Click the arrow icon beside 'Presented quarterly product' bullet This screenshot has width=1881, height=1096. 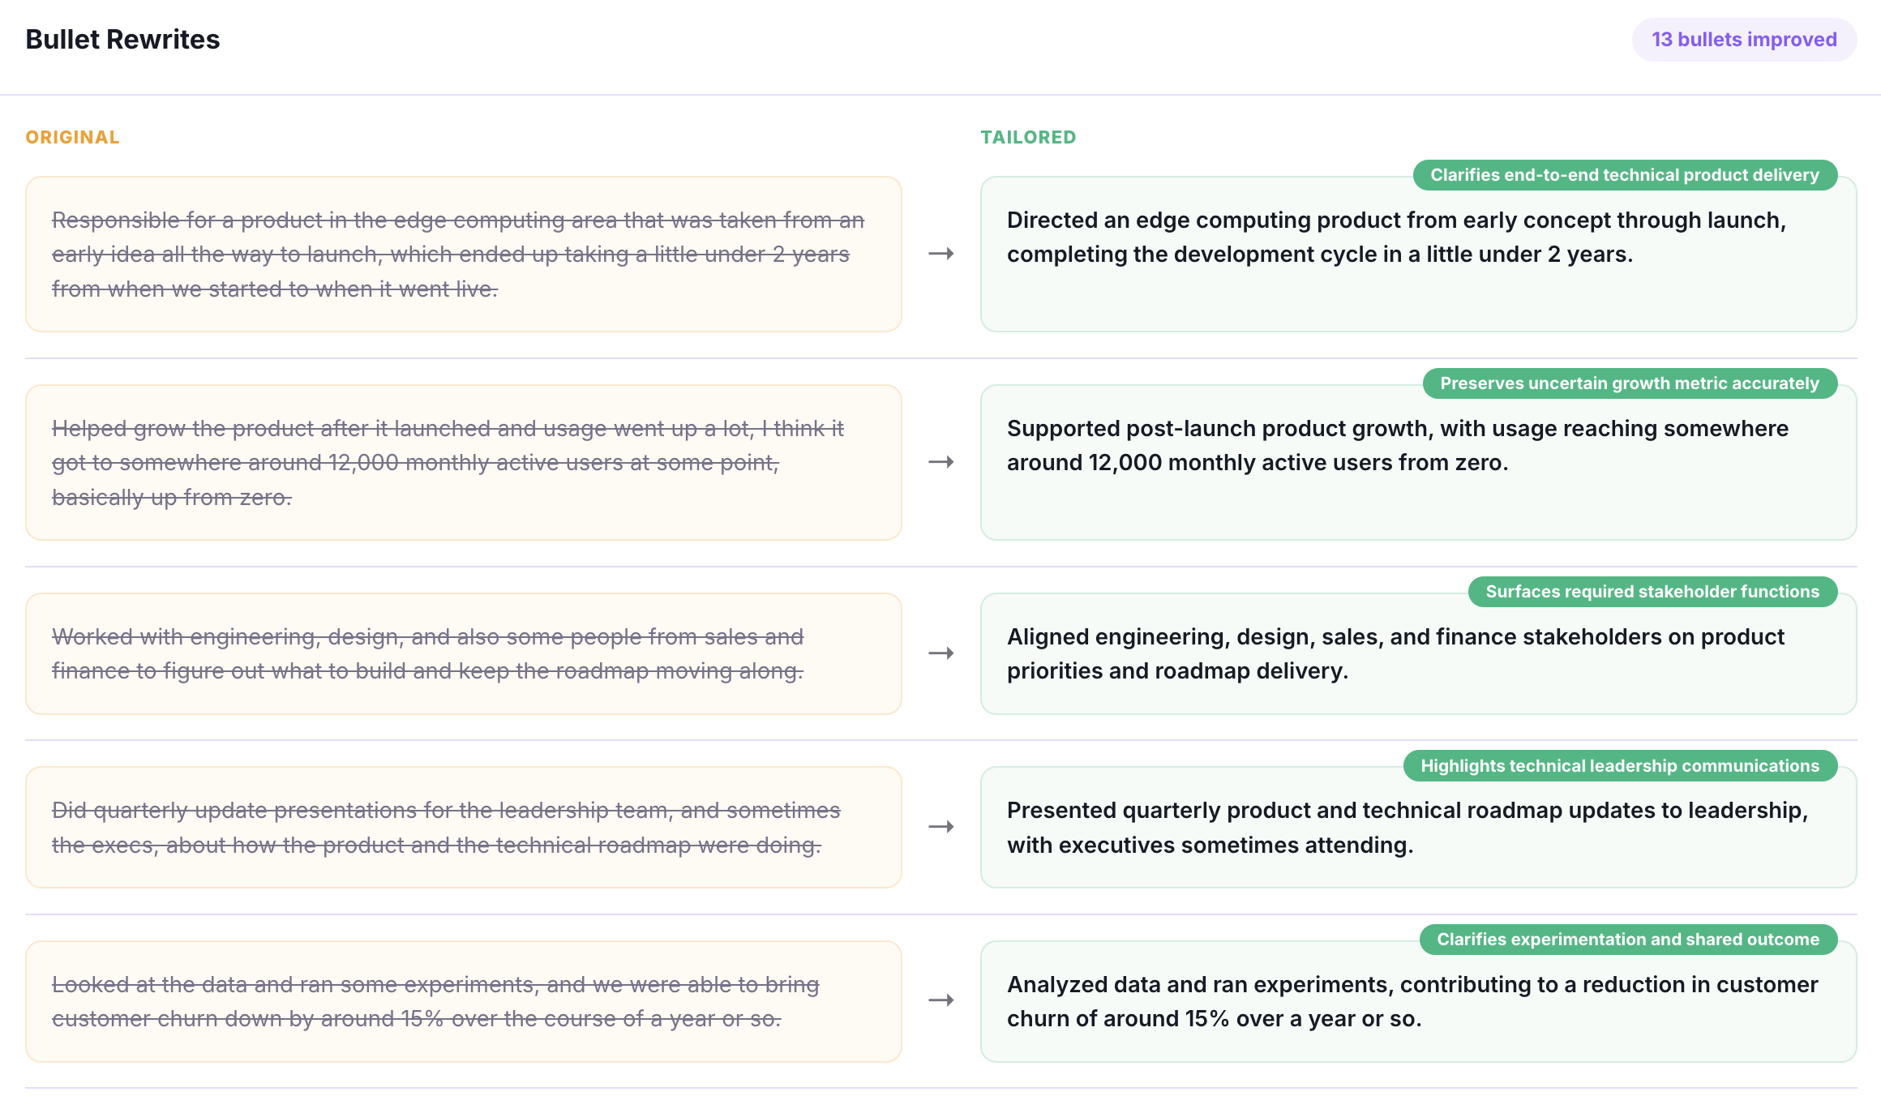[x=941, y=827]
